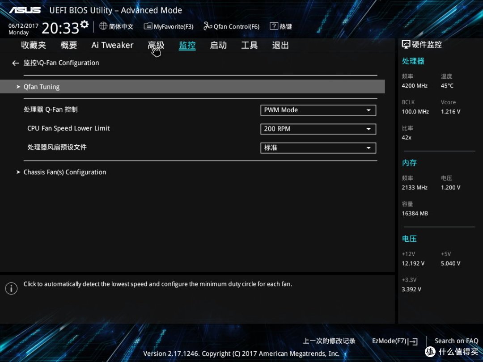The height and width of the screenshot is (362, 483).
Task: Click the 处理器风扇预设文件 label
Action: (57, 147)
